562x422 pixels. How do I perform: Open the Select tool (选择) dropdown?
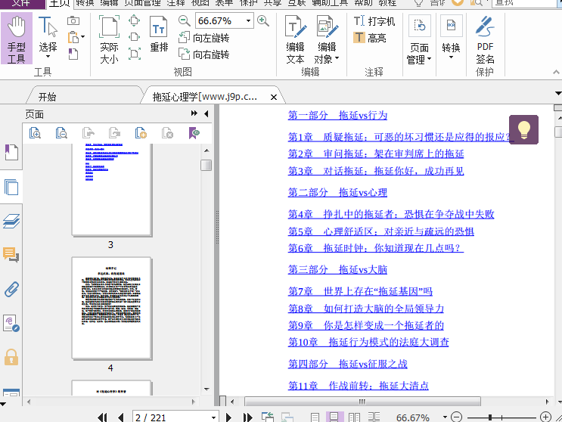[48, 57]
